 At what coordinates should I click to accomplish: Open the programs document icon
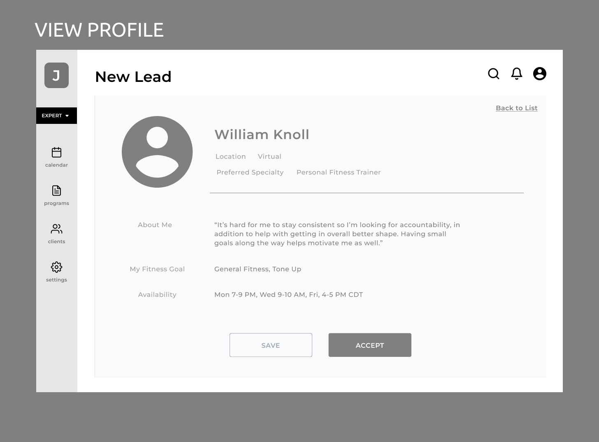(x=56, y=191)
